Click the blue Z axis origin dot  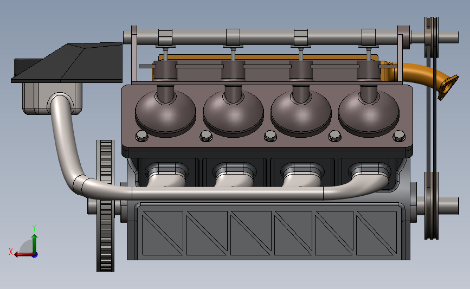pos(35,255)
